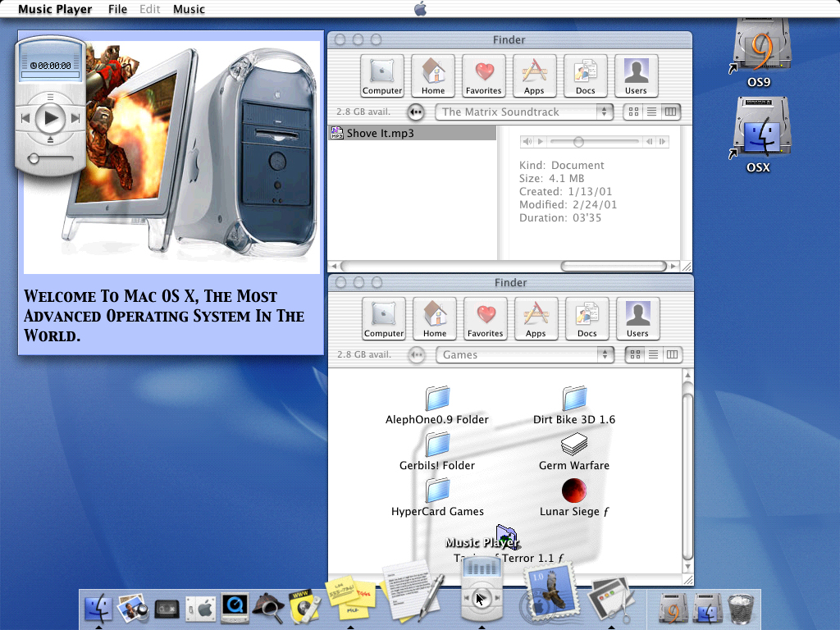Viewport: 840px width, 630px height.
Task: Switch Games window to icon view
Action: click(635, 354)
